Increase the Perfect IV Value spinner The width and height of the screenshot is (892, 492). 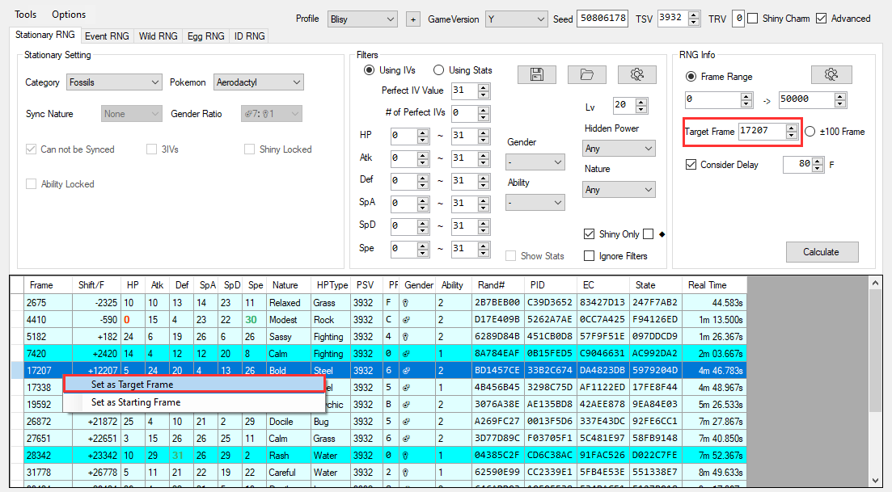coord(484,87)
